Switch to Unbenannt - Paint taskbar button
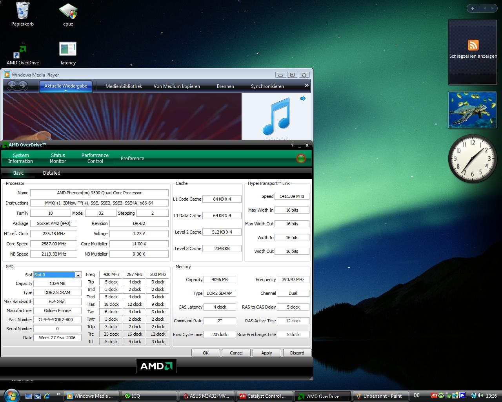This screenshot has height=402, width=502. click(x=380, y=396)
